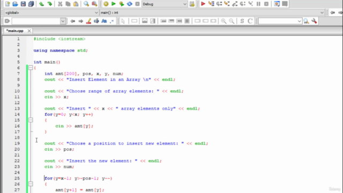The height and width of the screenshot is (193, 343).
Task: Click the zoom in magnifier icon
Action: pyautogui.click(x=223, y=21)
